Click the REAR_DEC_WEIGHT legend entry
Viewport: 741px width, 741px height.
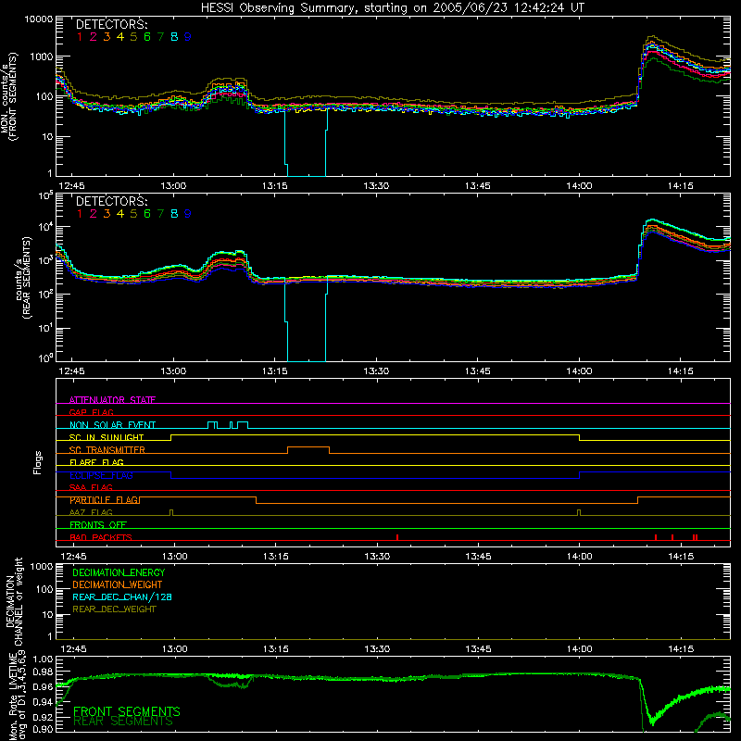pos(114,609)
